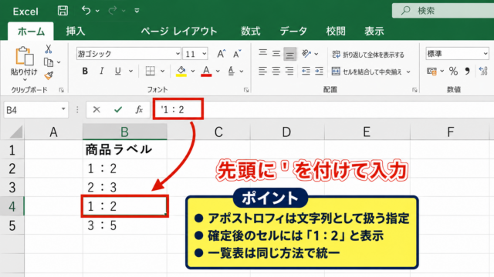Click the Redo arrow icon
This screenshot has width=494, height=277.
[x=112, y=11]
